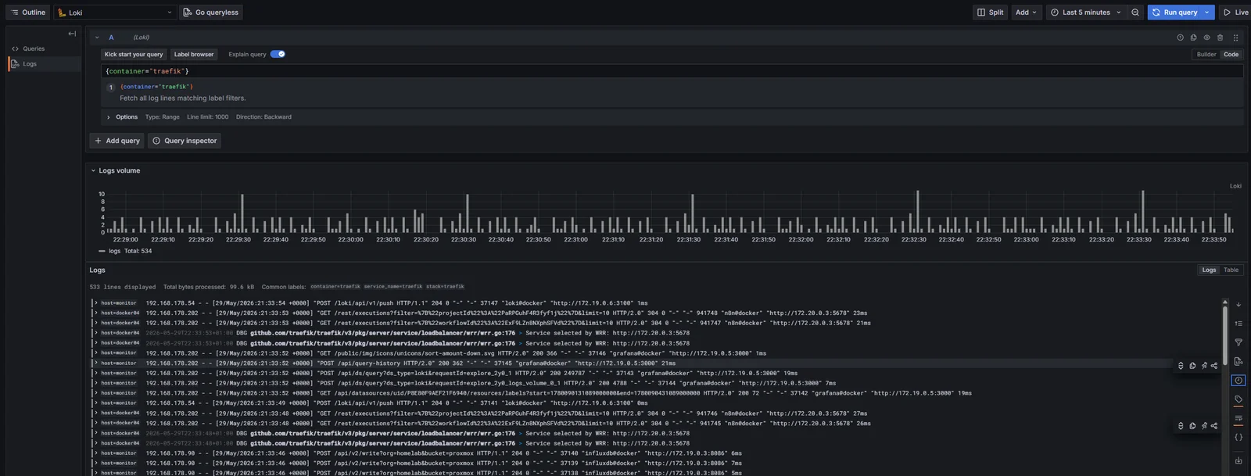Screen dimensions: 1251x476
Task: Duplicate query A with copy icon
Action: 1193,38
